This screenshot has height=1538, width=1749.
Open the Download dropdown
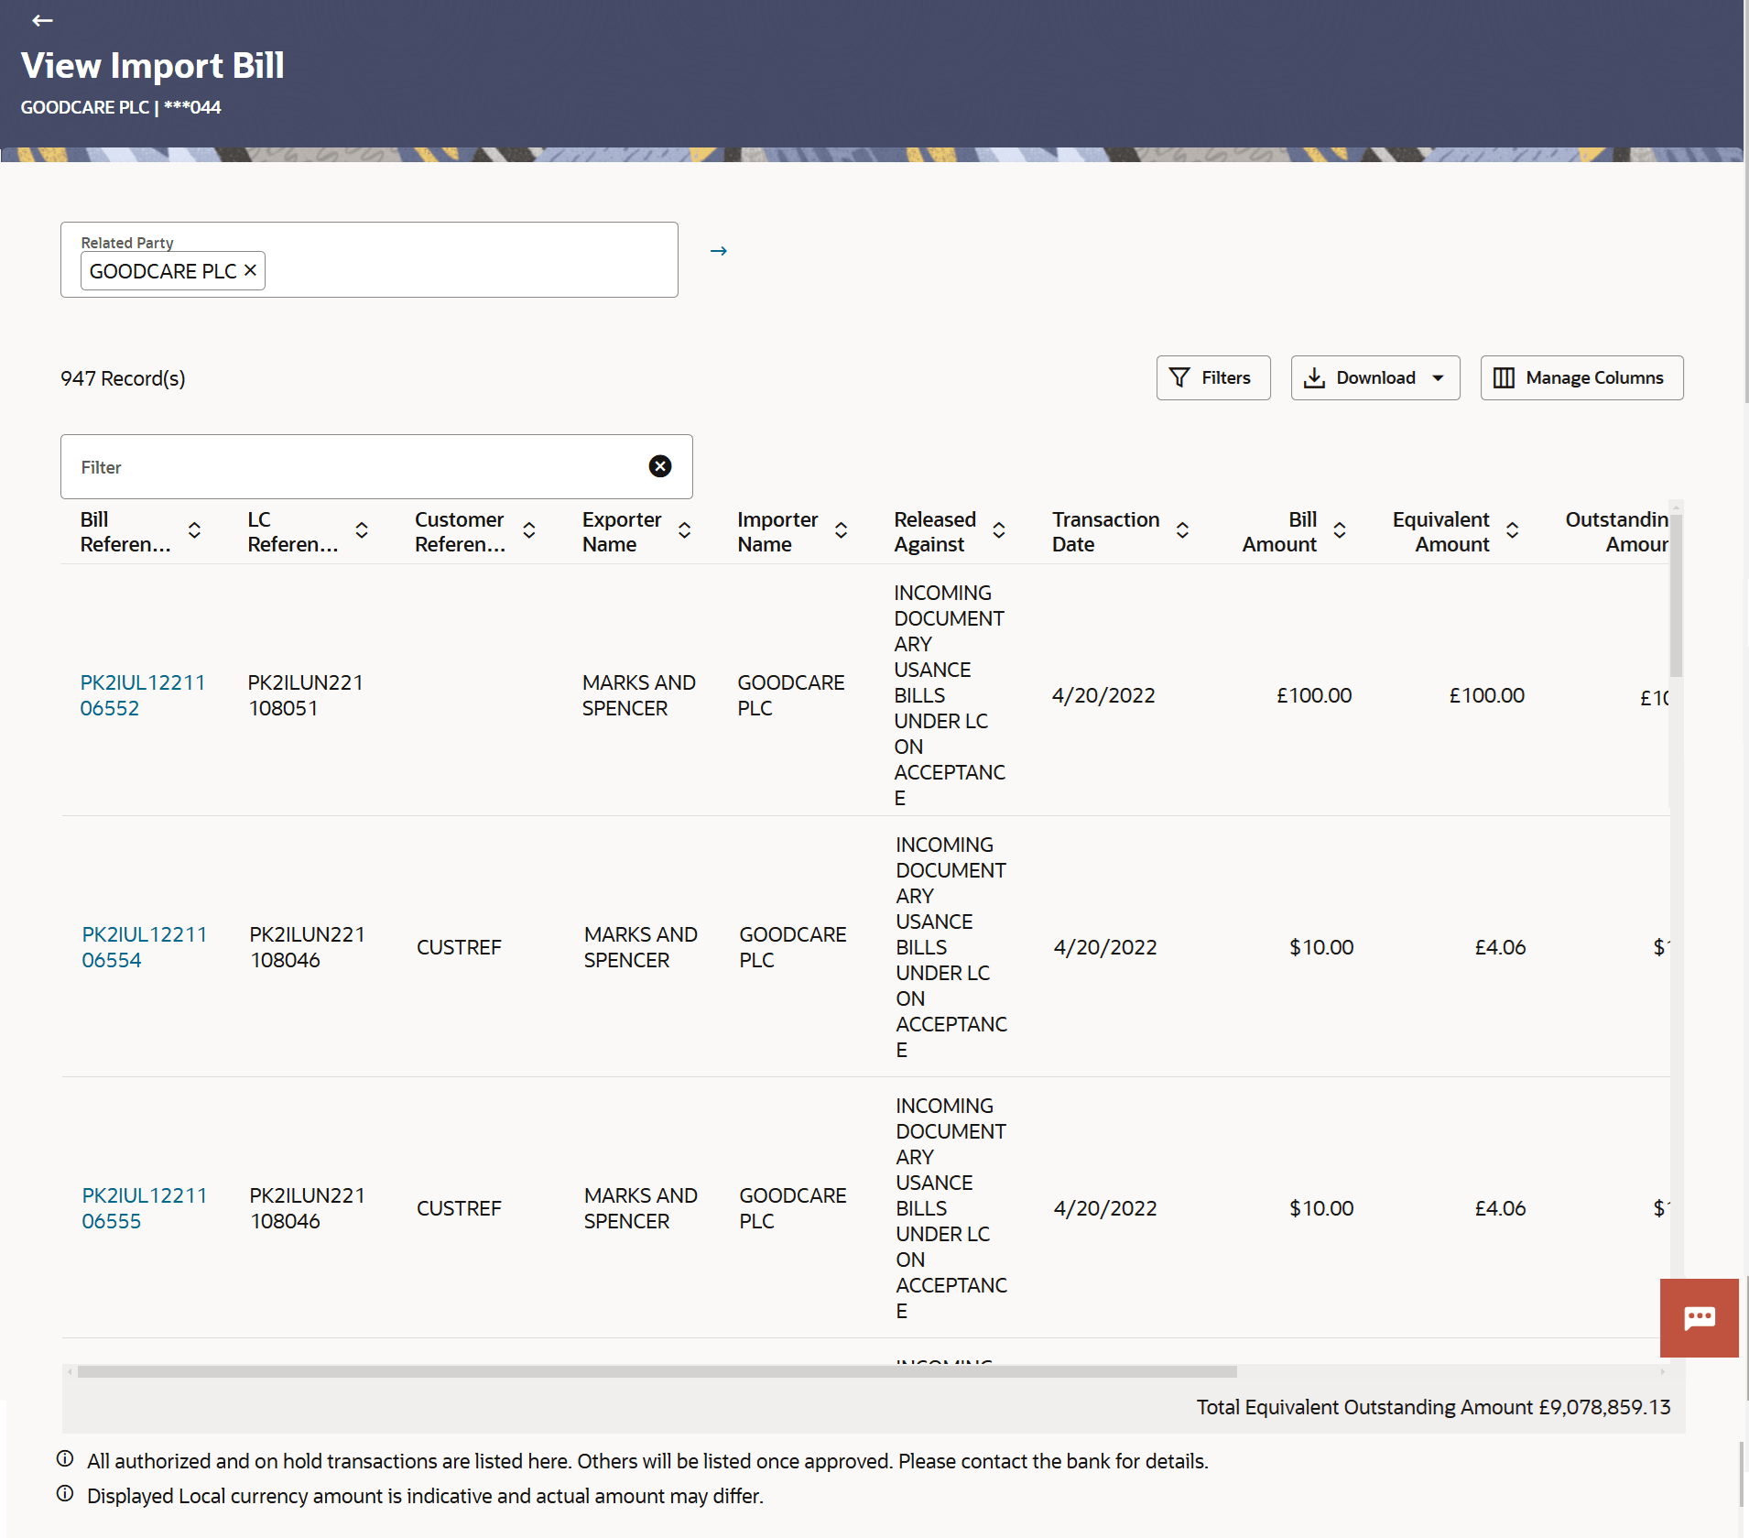click(1375, 377)
